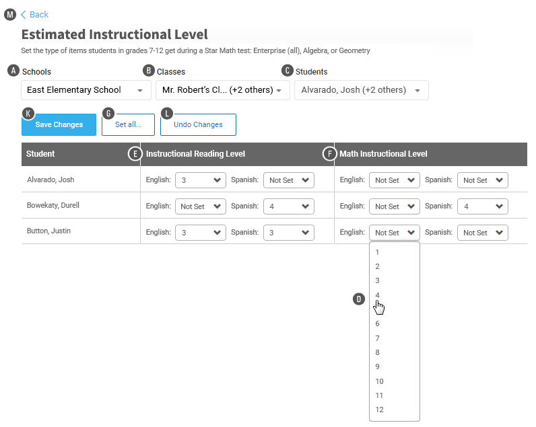Pick level 8 in the dropdown list
Image resolution: width=536 pixels, height=427 pixels.
click(378, 352)
